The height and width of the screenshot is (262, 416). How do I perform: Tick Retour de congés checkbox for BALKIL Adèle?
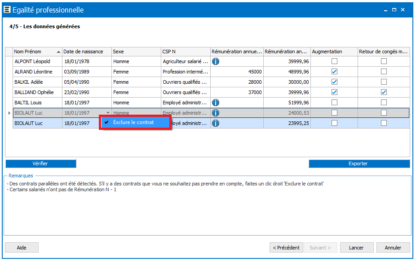click(384, 82)
